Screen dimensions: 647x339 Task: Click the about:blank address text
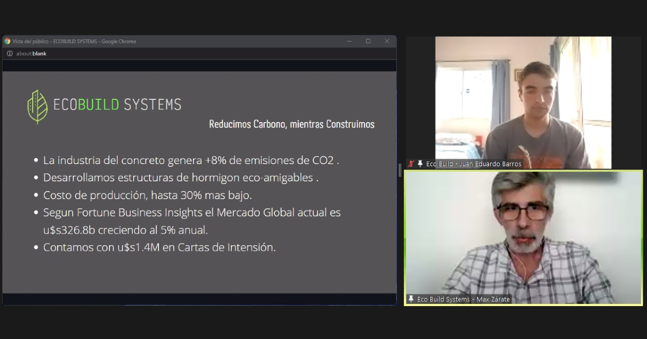coord(31,53)
